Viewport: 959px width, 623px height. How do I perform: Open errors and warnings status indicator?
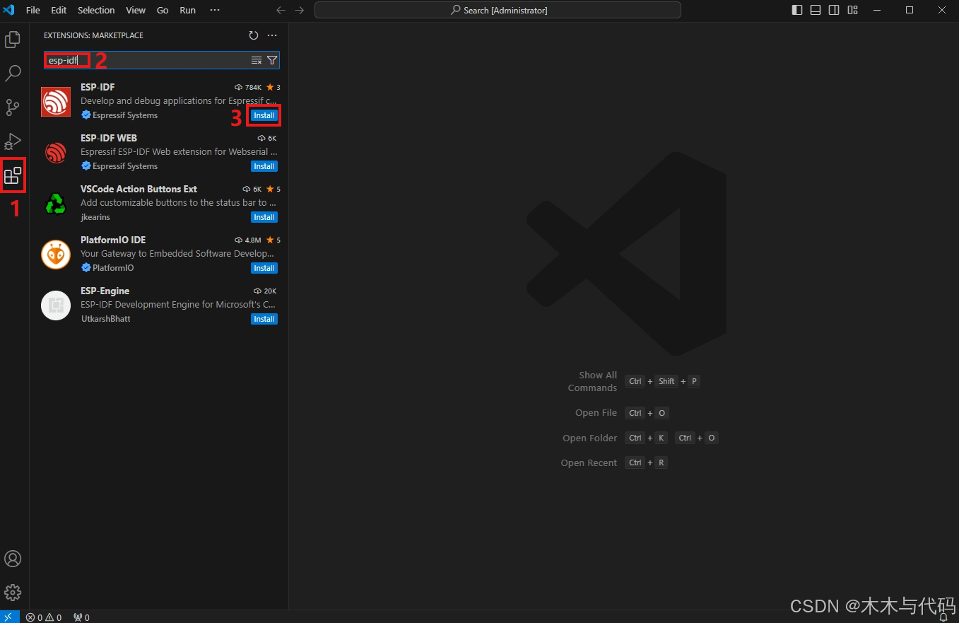point(44,617)
